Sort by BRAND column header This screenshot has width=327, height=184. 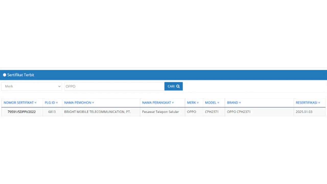234,103
